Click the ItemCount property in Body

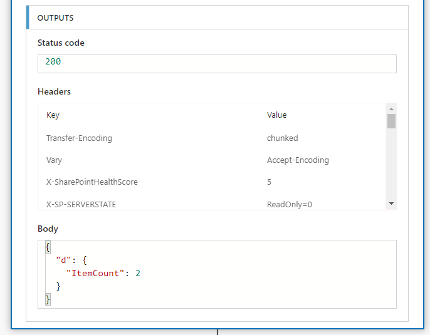click(95, 273)
